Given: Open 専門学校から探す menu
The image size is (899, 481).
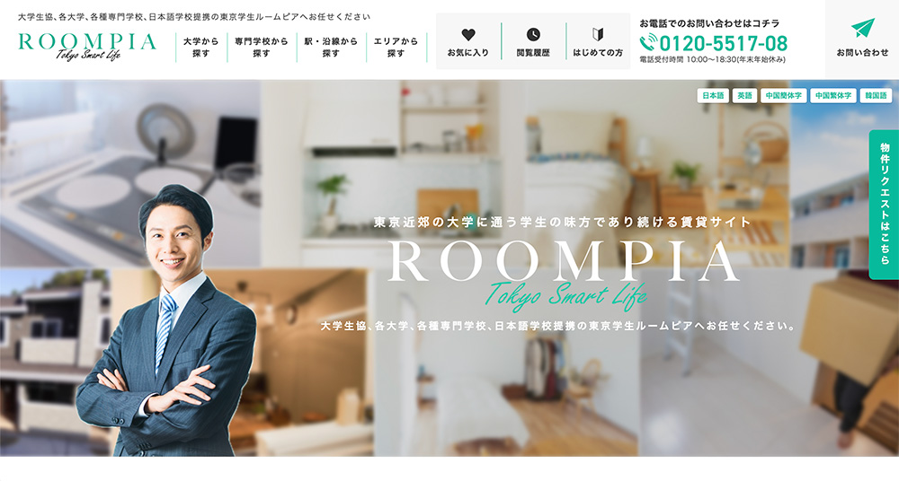Looking at the screenshot, I should click(x=262, y=47).
